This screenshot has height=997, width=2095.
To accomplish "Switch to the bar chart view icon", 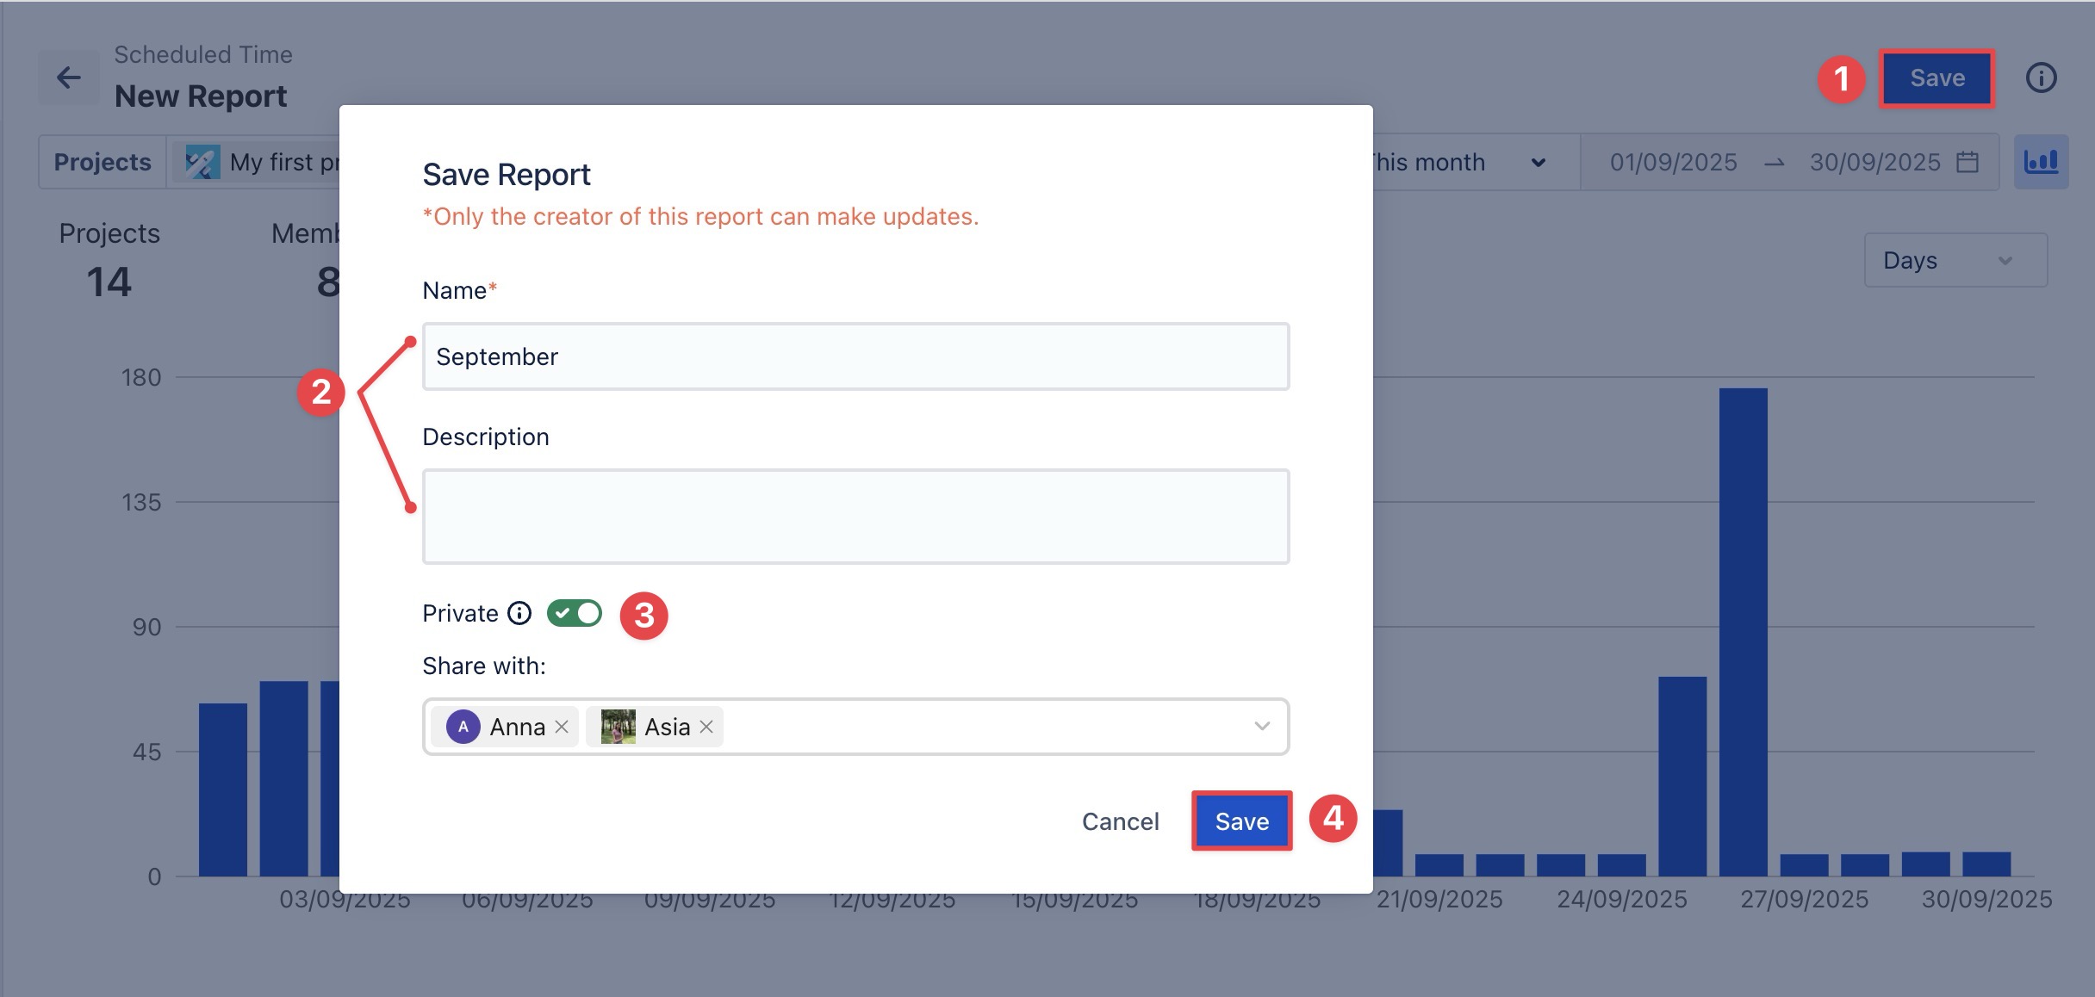I will coord(2041,162).
